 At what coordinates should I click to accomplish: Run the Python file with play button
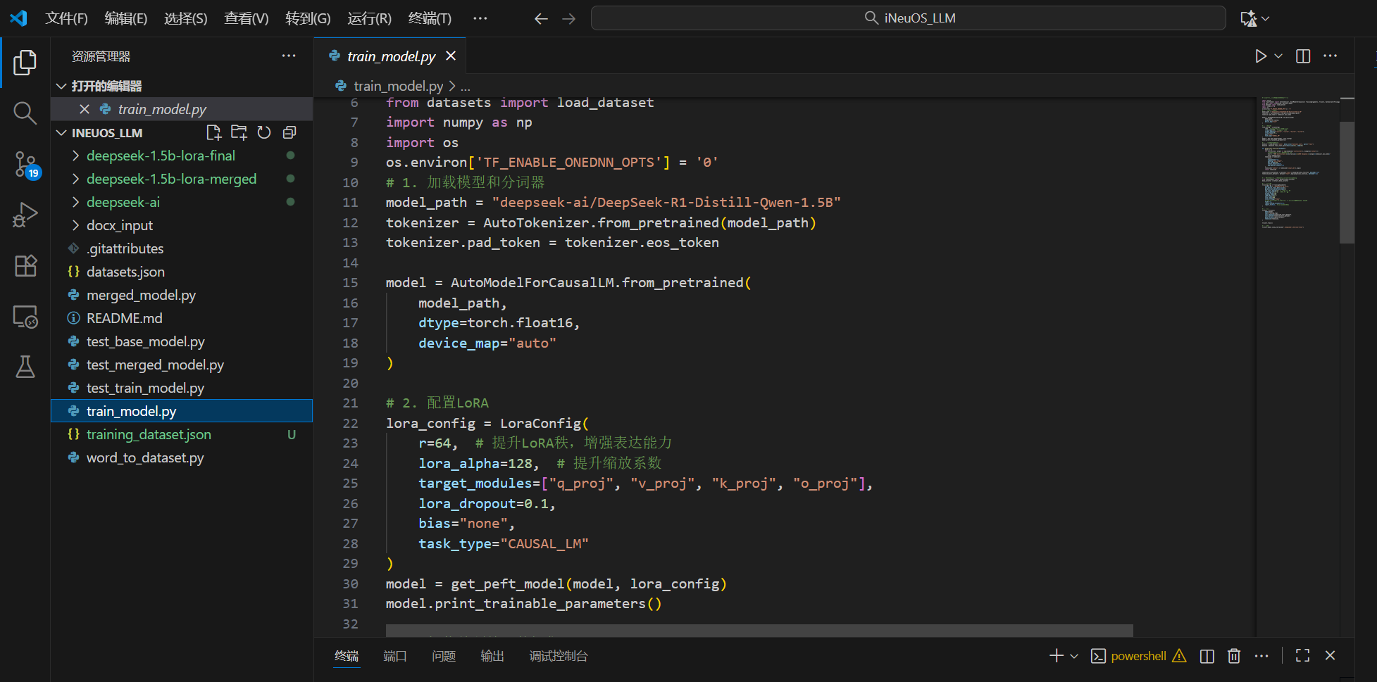[1260, 56]
